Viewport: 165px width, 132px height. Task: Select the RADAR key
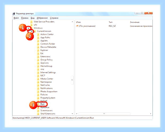(44, 101)
